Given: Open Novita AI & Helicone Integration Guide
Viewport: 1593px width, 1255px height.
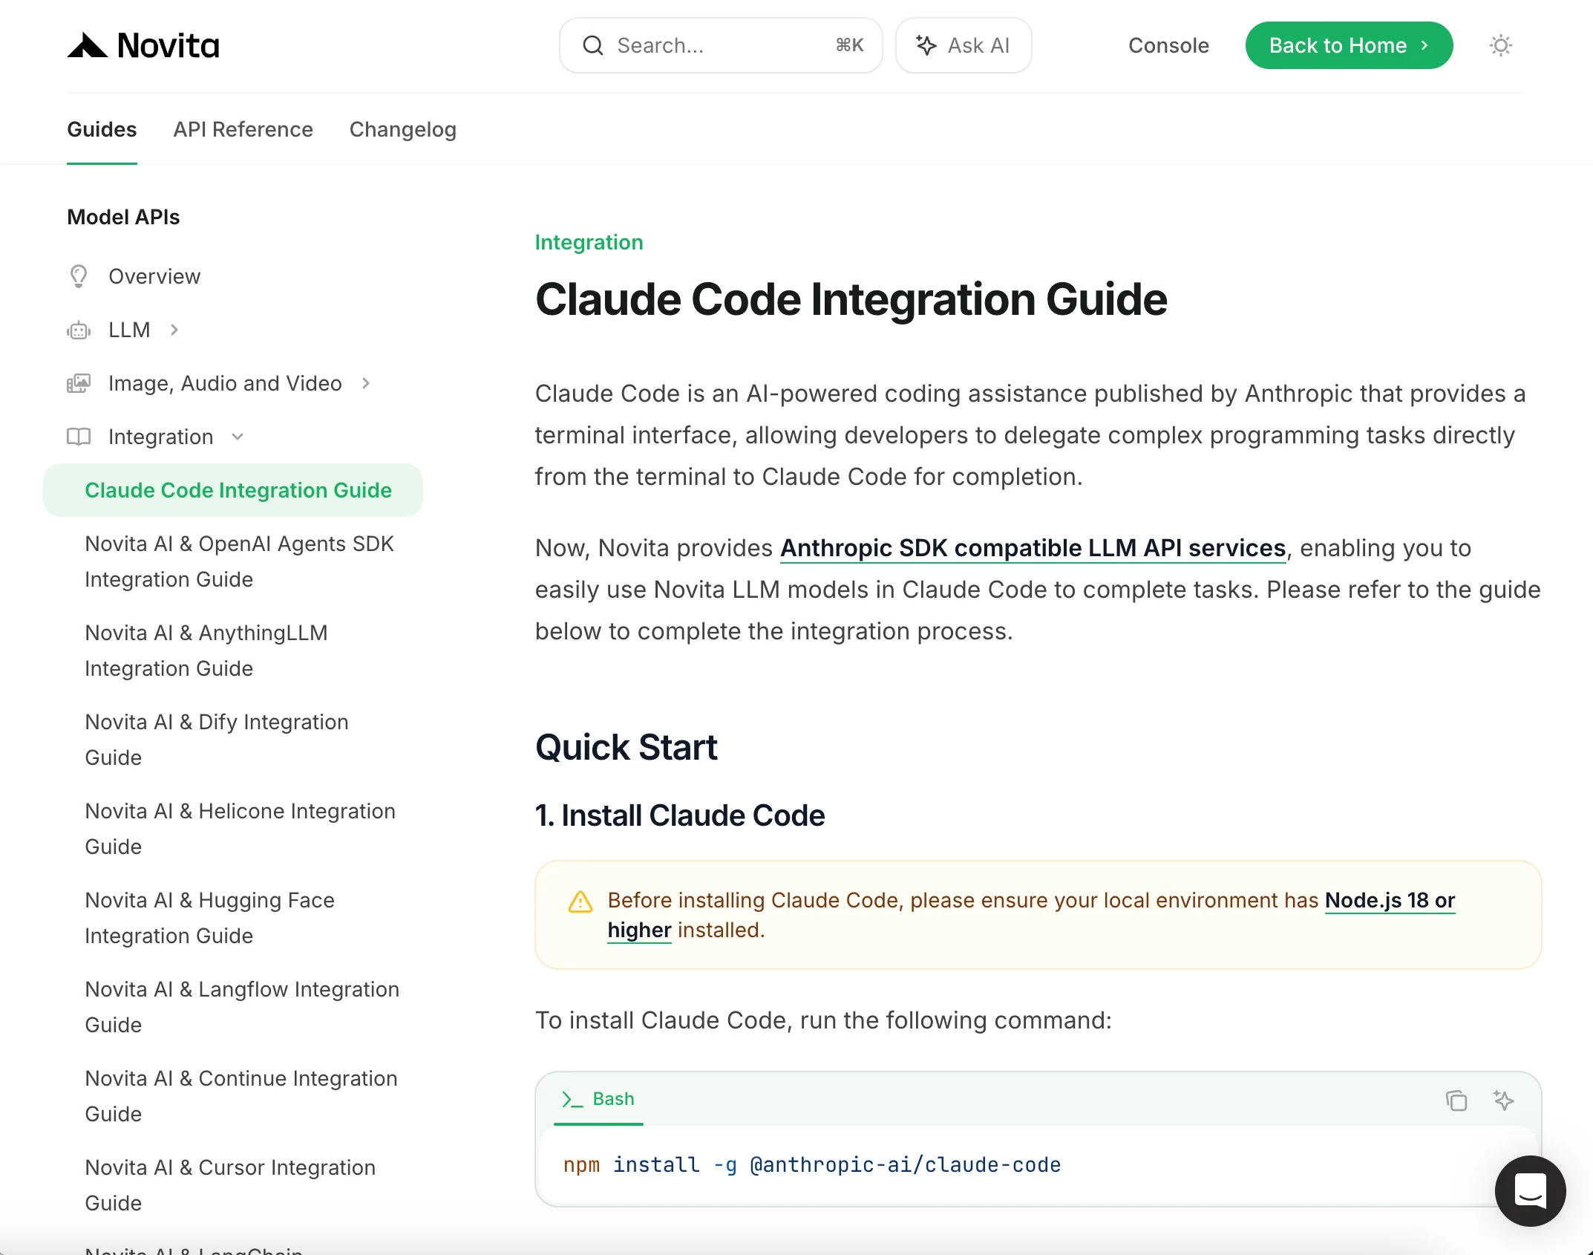Looking at the screenshot, I should (x=240, y=829).
